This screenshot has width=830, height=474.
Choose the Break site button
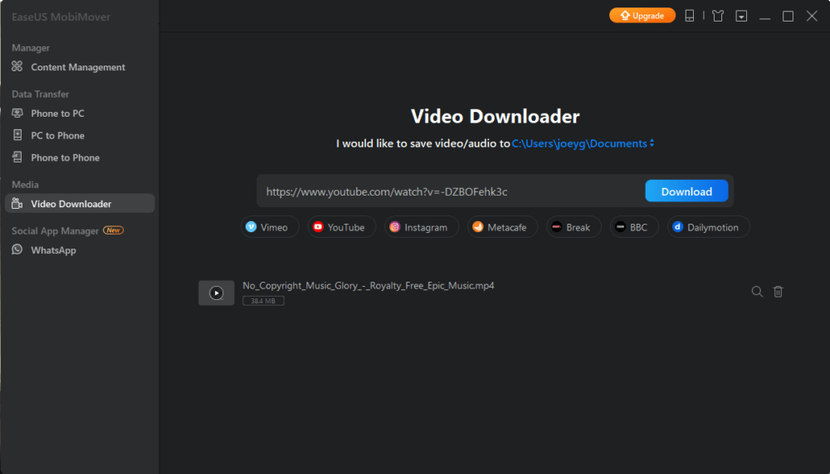(574, 227)
